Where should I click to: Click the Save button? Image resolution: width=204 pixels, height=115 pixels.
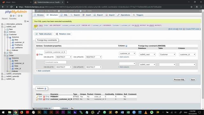click(193, 80)
